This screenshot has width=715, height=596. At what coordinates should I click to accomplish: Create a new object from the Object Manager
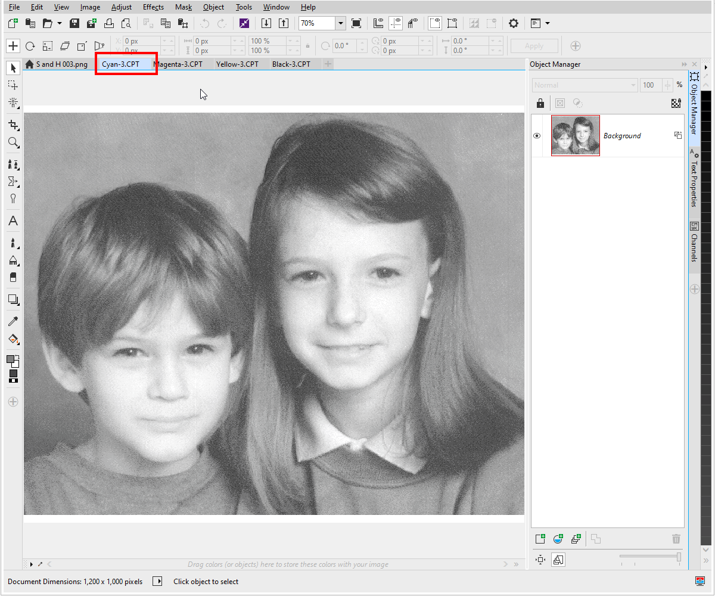540,538
